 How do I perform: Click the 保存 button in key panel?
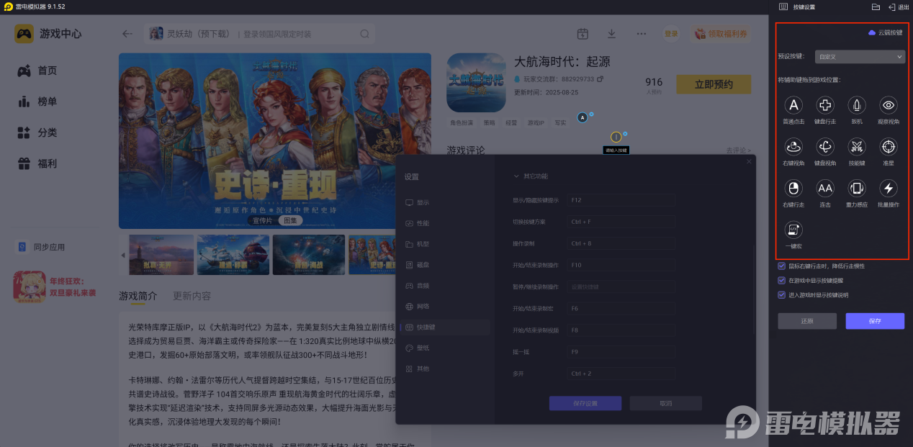pyautogui.click(x=875, y=321)
